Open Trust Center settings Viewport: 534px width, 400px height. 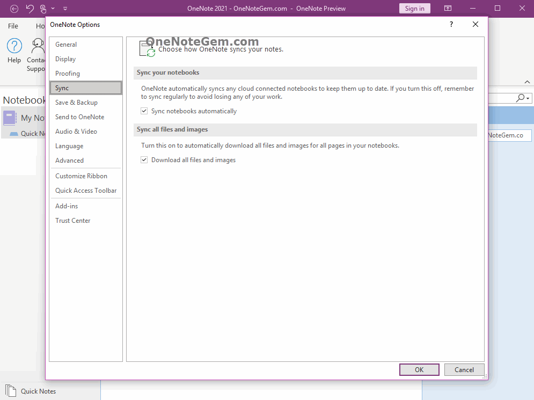click(86, 221)
